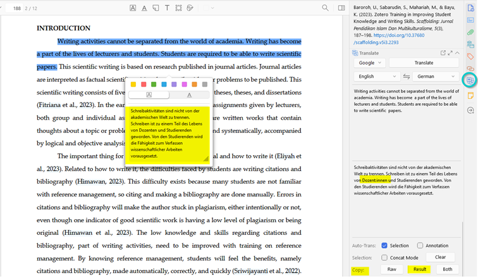Click the Translate button
The height and width of the screenshot is (278, 478).
424,63
